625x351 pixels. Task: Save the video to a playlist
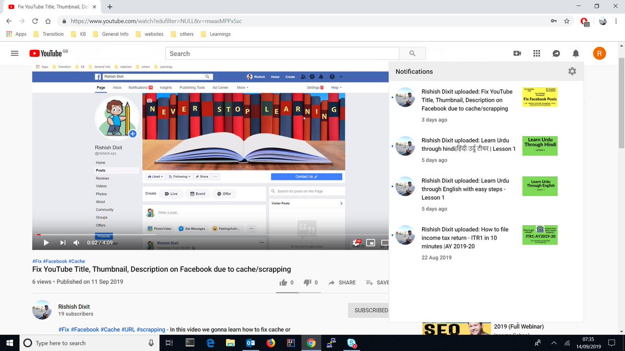[377, 282]
